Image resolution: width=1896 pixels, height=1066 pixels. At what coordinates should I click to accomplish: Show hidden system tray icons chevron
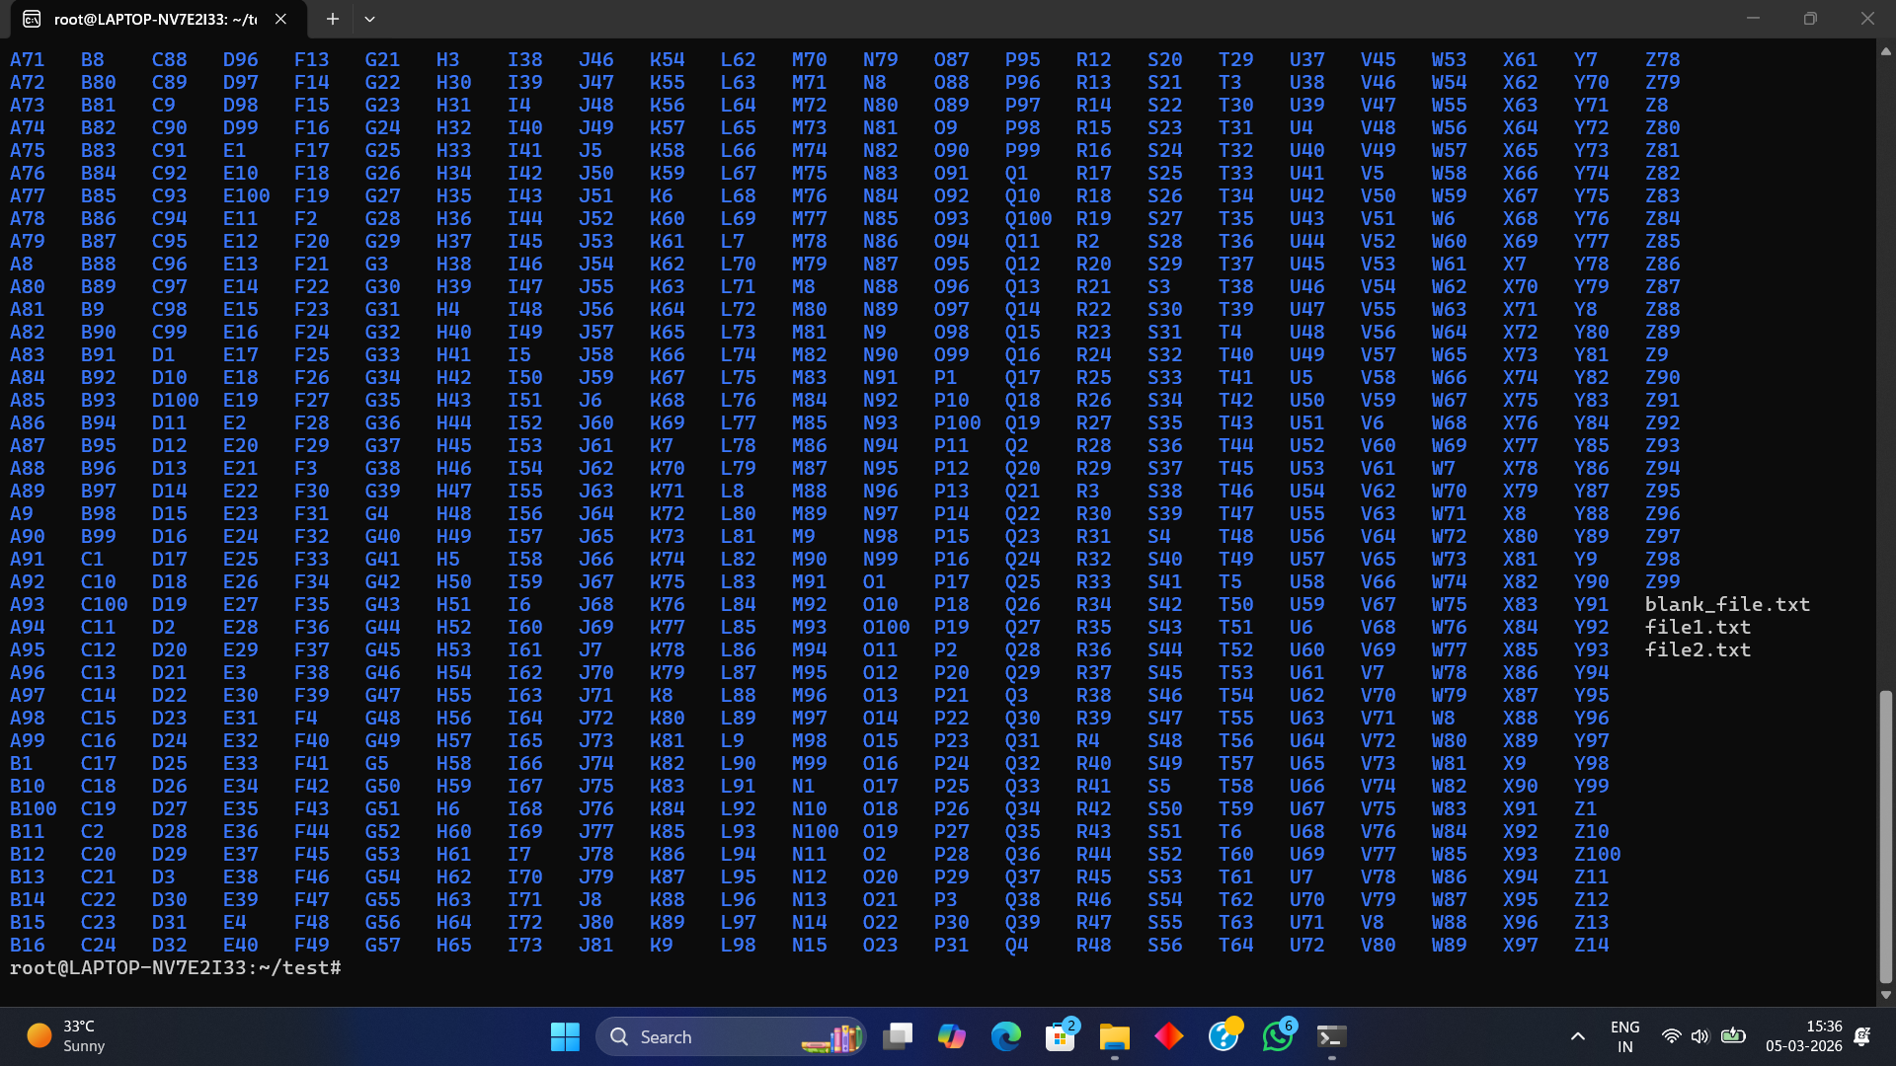click(x=1577, y=1036)
